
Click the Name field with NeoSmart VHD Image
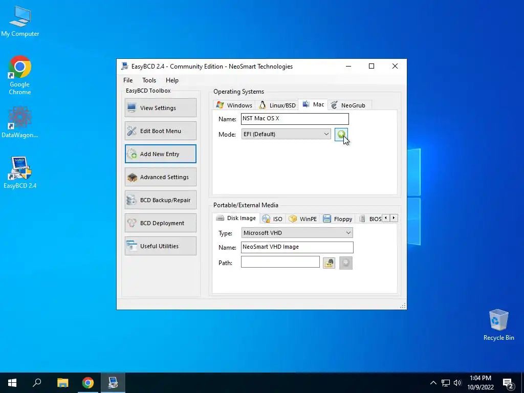(x=297, y=247)
